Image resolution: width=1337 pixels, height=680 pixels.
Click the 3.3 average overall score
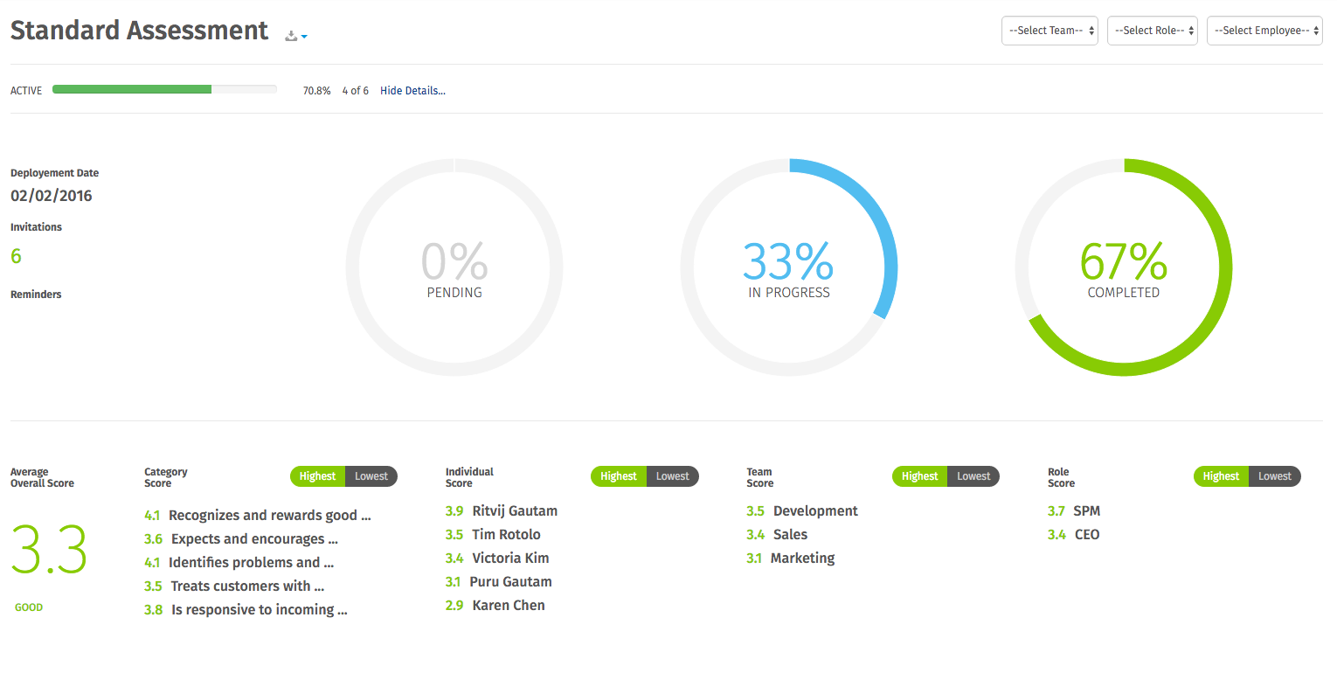click(x=49, y=550)
